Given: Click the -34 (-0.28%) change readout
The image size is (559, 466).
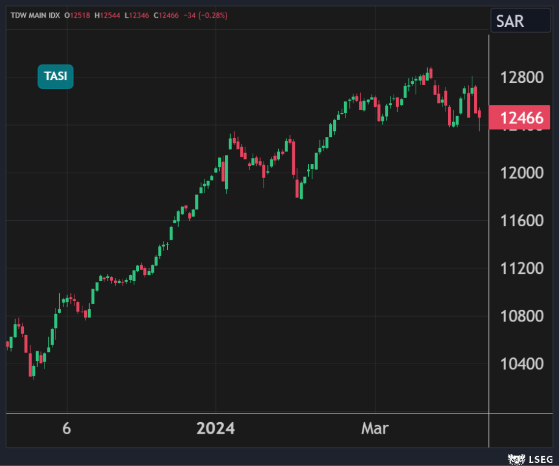Looking at the screenshot, I should (205, 15).
